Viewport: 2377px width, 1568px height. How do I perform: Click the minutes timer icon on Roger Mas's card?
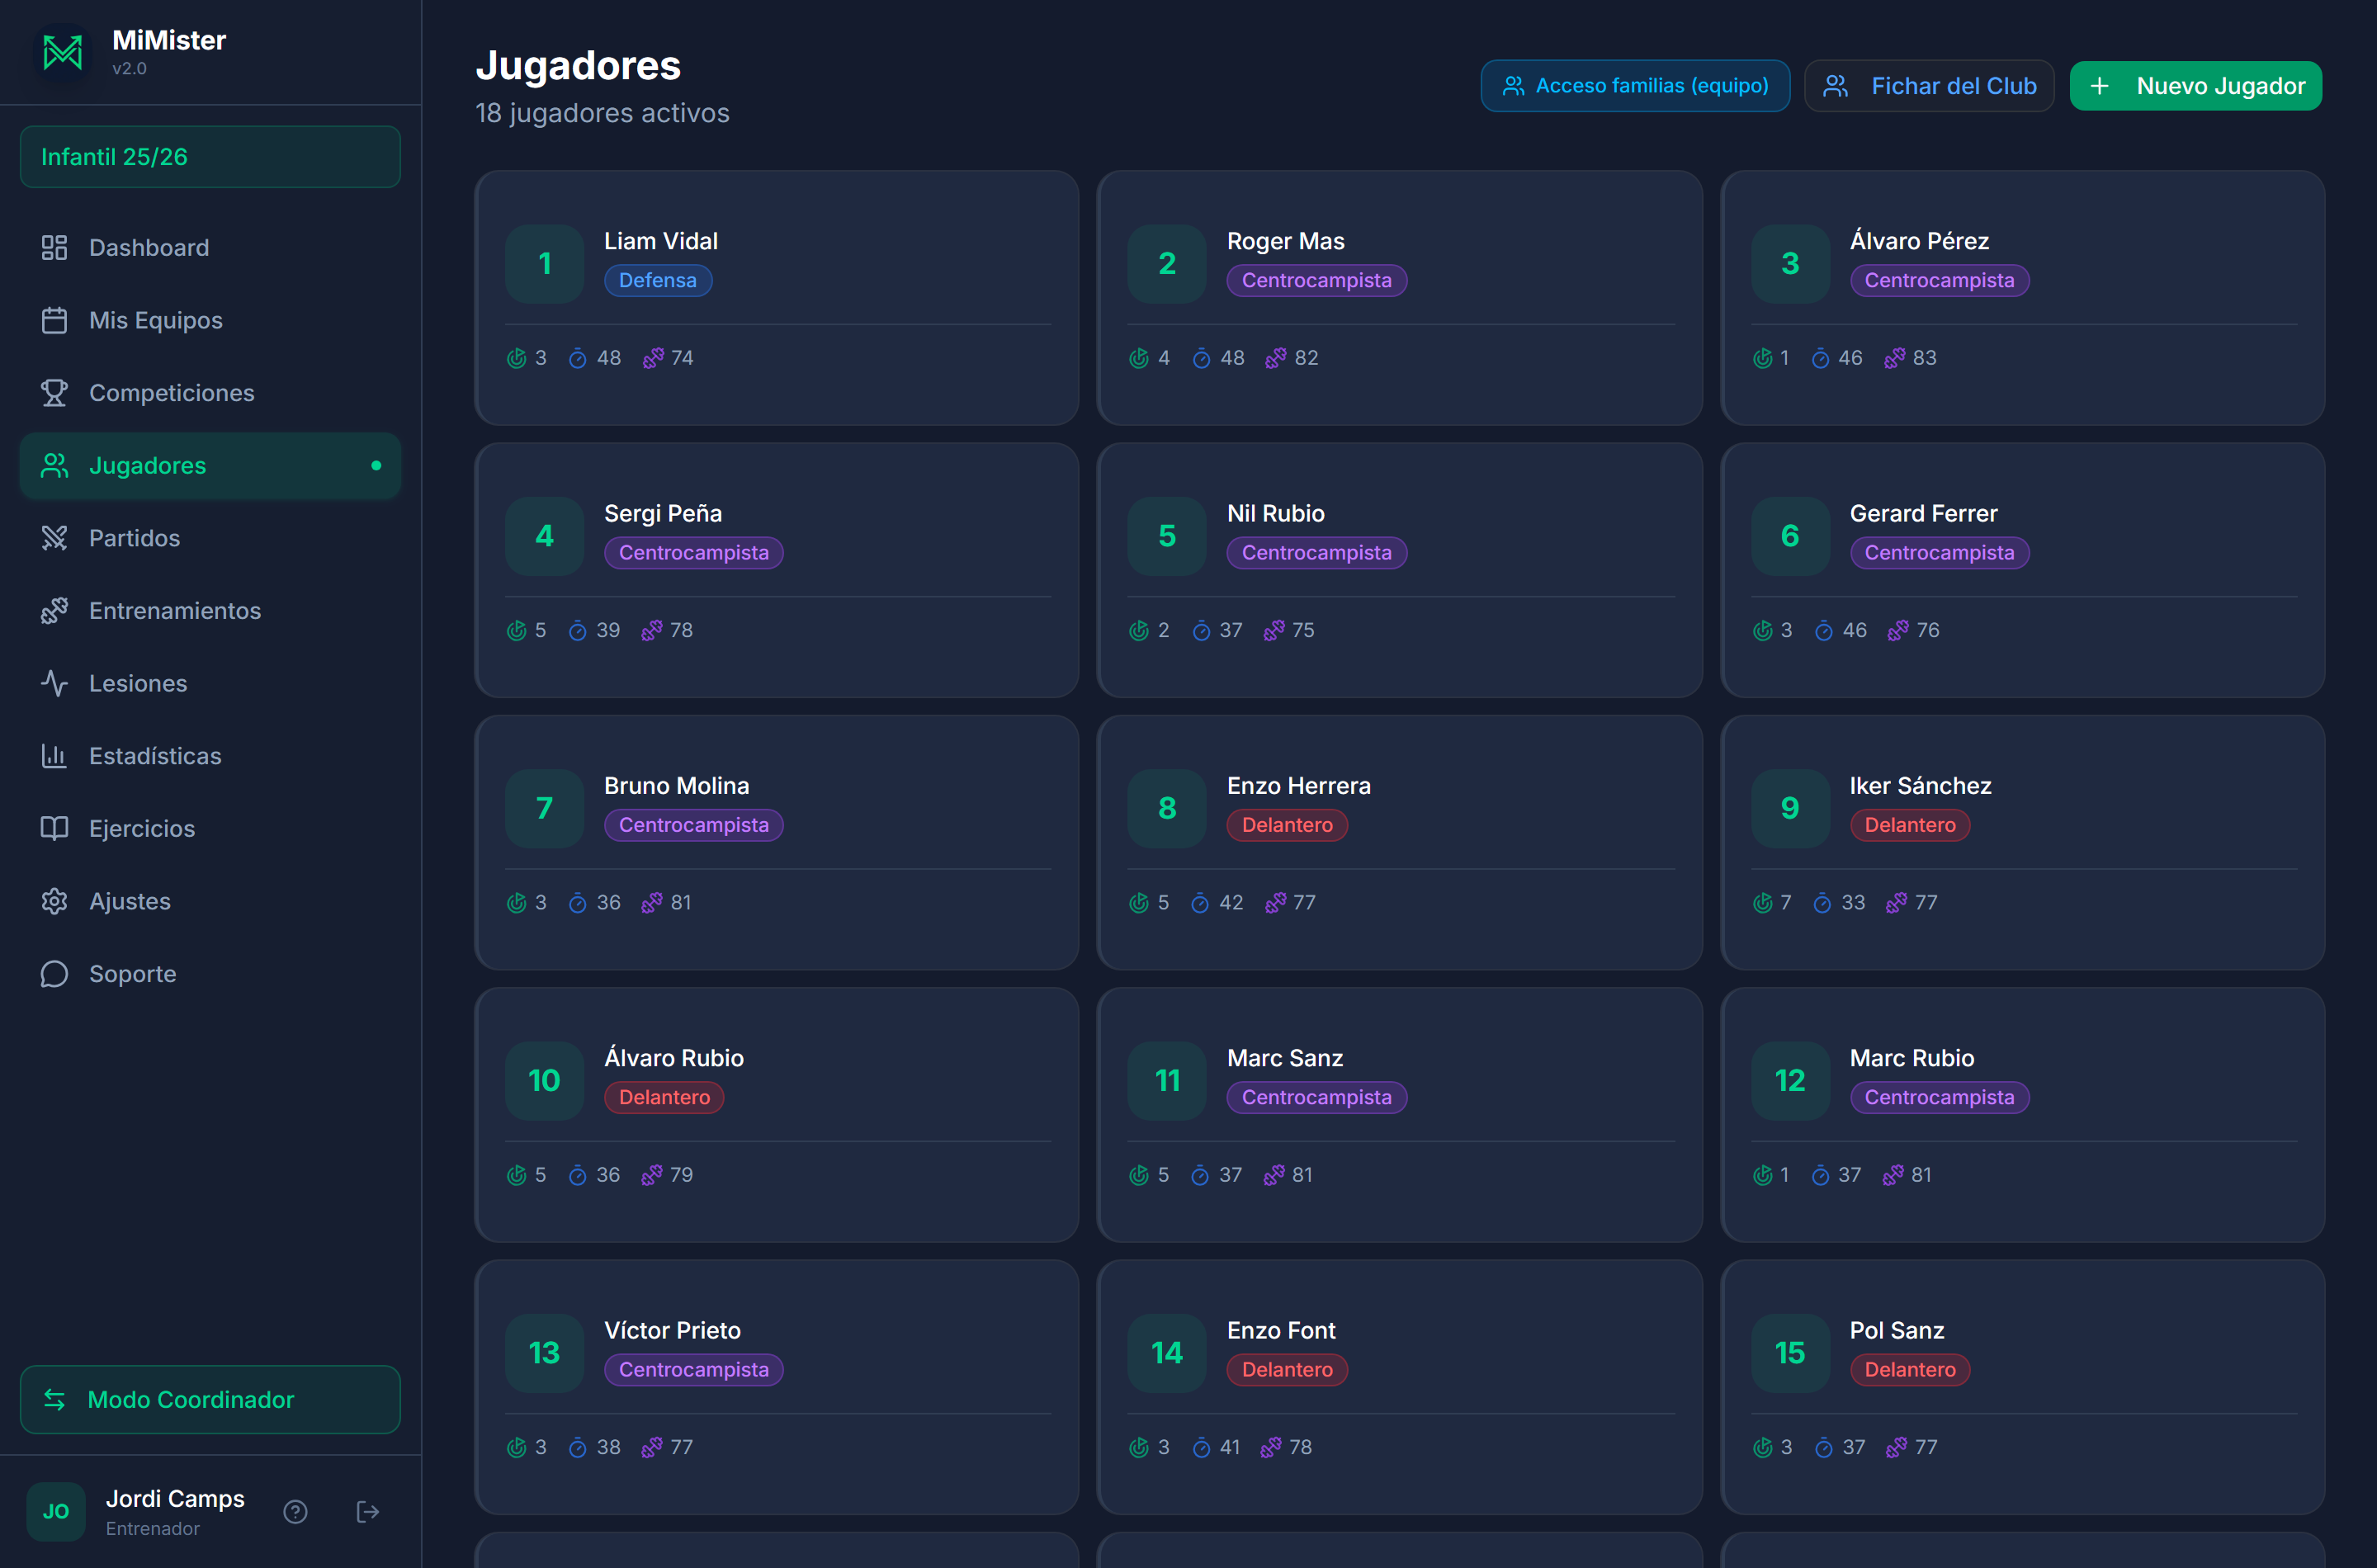(x=1201, y=358)
